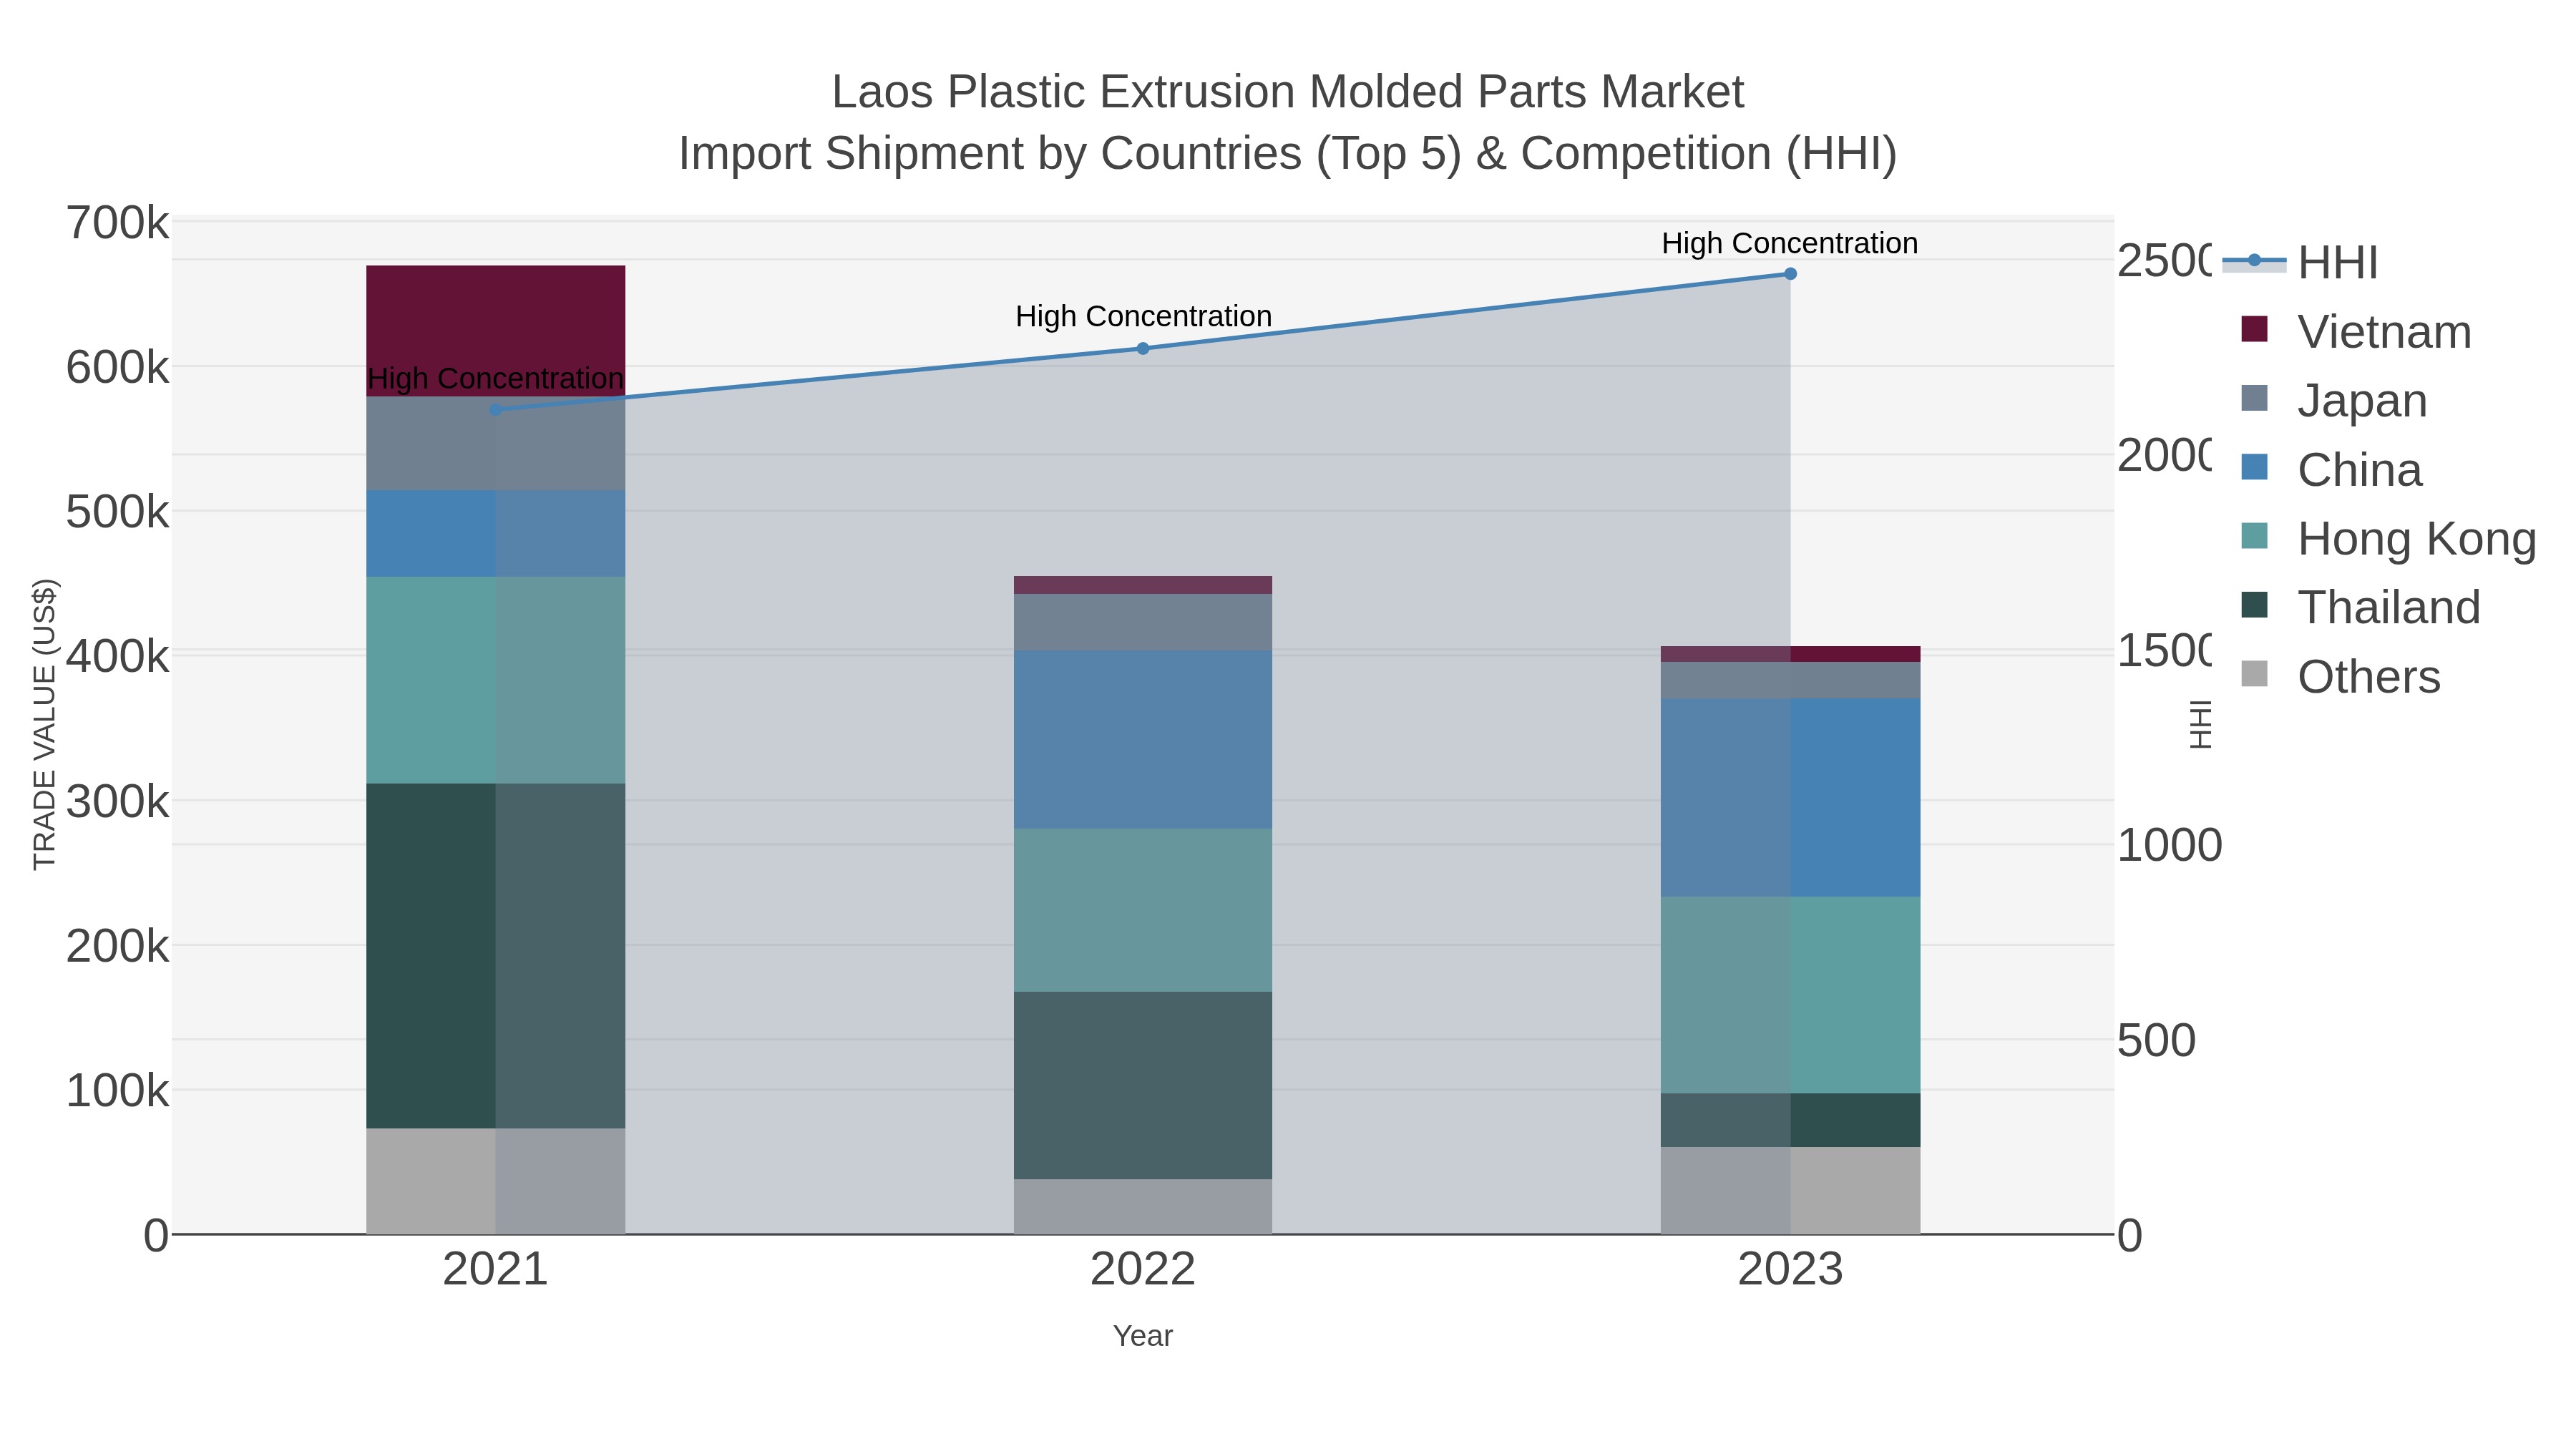Screen dimensions: 2576x1449
Task: Select the 2023 HHI data point
Action: click(x=1790, y=274)
